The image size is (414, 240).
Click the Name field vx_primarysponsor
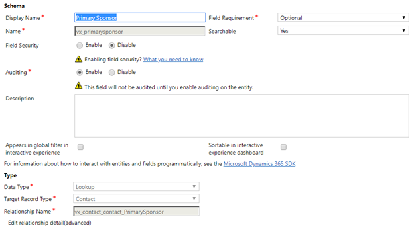tap(140, 31)
